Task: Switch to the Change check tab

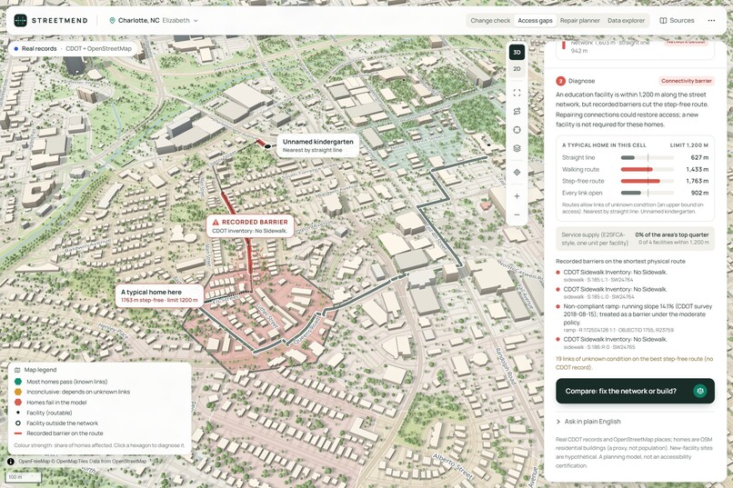Action: [490, 21]
